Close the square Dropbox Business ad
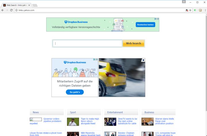This screenshot has height=136, width=207. pos(97,60)
